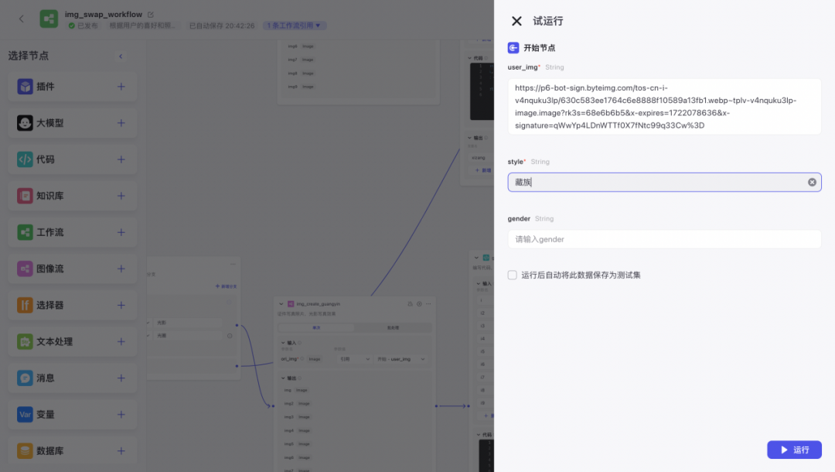Select the 批处理 tab in node
The width and height of the screenshot is (835, 472).
[393, 327]
